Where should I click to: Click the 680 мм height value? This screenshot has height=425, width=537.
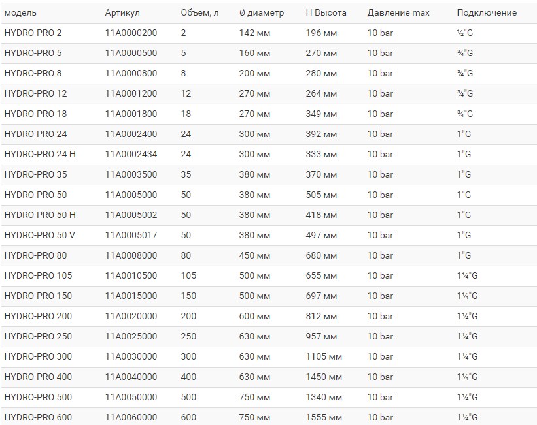click(x=321, y=255)
